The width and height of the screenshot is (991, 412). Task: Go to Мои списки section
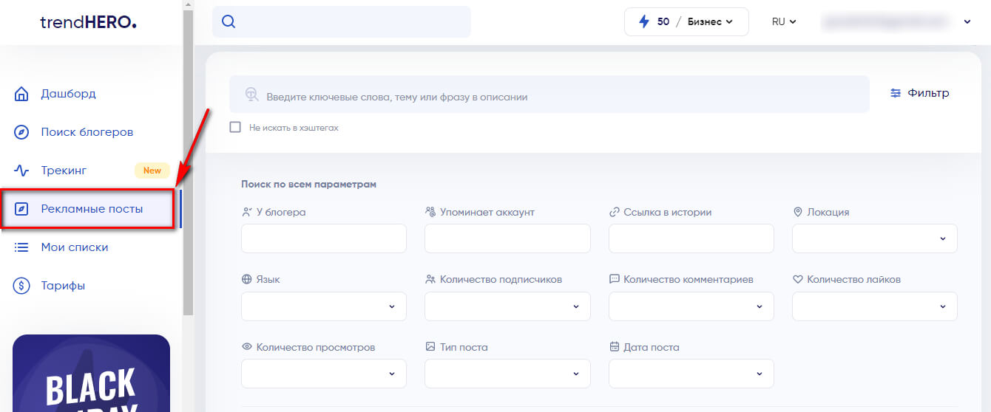[x=75, y=247]
